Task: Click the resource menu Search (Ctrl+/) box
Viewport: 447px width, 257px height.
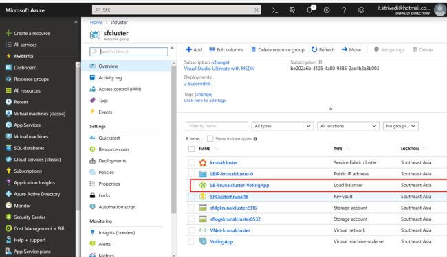Action: click(x=129, y=51)
